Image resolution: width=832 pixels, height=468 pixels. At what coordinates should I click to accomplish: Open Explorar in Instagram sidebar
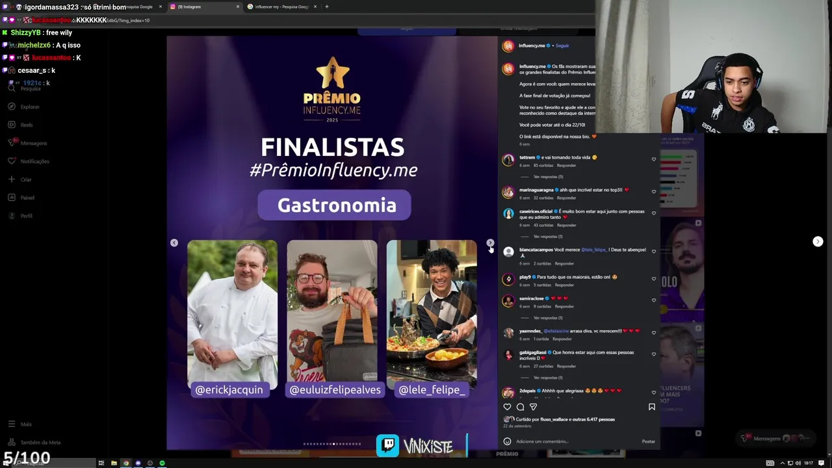[x=23, y=107]
